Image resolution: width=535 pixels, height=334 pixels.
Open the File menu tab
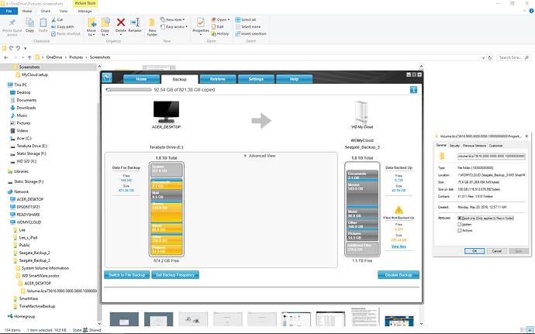[x=9, y=12]
